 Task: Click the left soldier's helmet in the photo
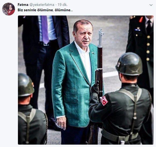coord(26,85)
